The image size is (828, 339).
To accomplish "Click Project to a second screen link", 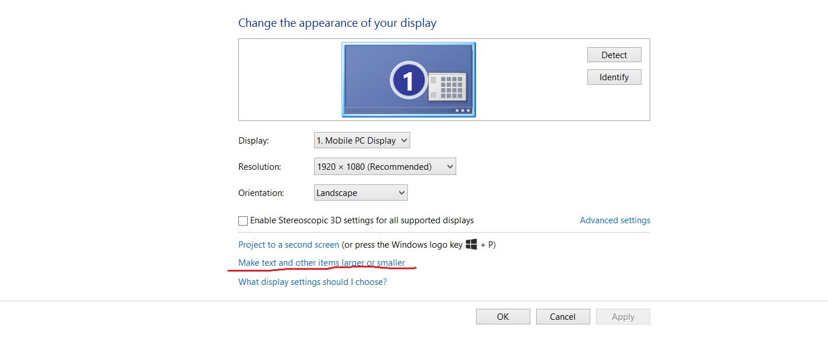I will 288,245.
